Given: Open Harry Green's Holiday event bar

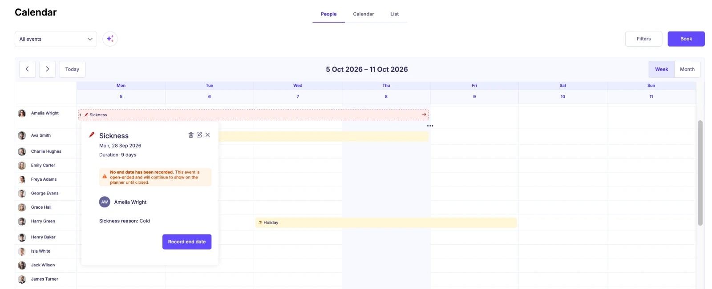Looking at the screenshot, I should coord(386,223).
